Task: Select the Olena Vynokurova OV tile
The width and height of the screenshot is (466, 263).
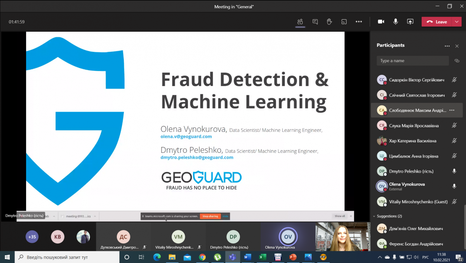Action: coord(288,237)
